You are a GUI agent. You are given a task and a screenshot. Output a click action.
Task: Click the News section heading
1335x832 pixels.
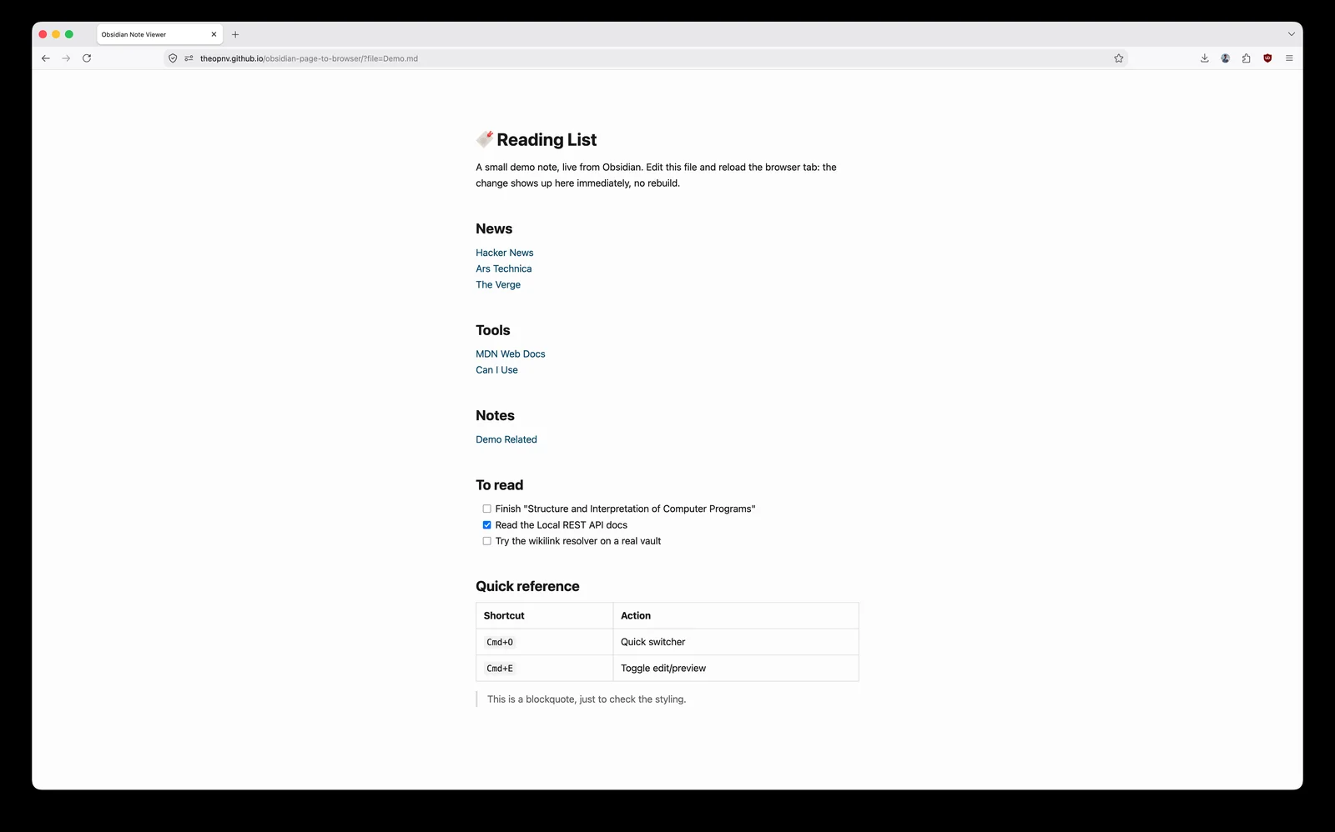point(494,228)
